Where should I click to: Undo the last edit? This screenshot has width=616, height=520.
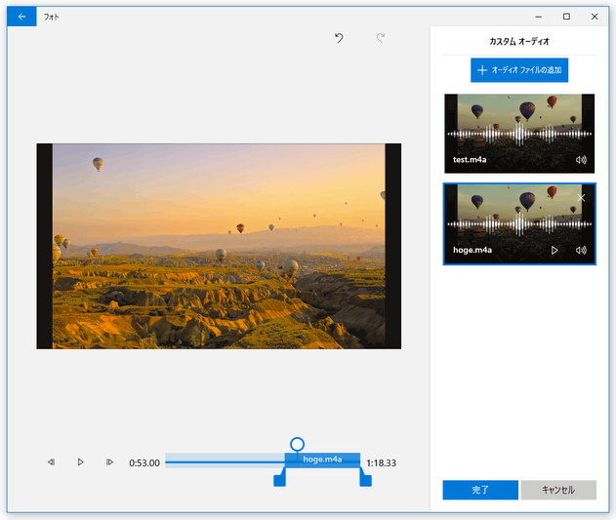click(x=339, y=38)
